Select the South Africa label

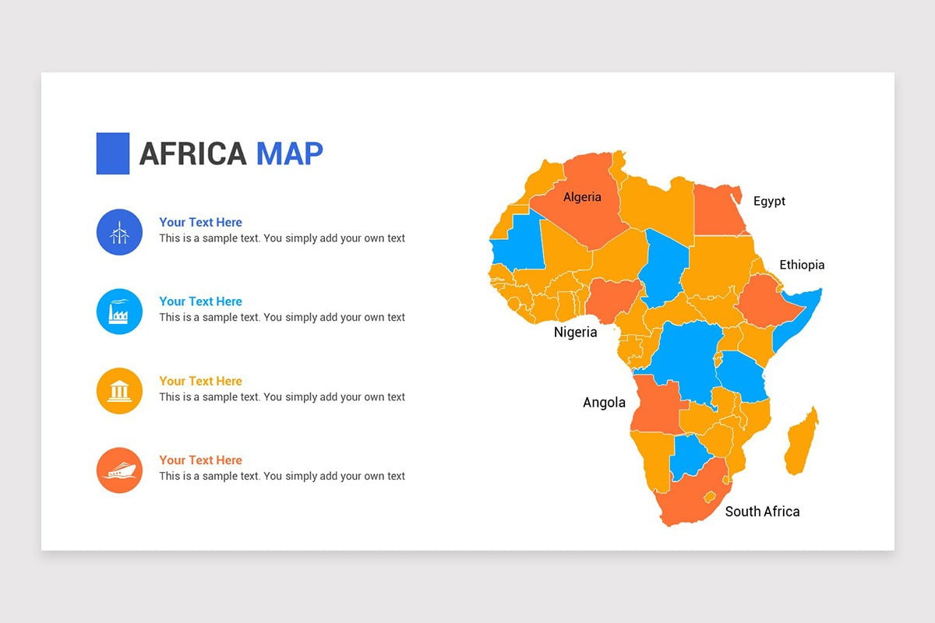point(762,512)
